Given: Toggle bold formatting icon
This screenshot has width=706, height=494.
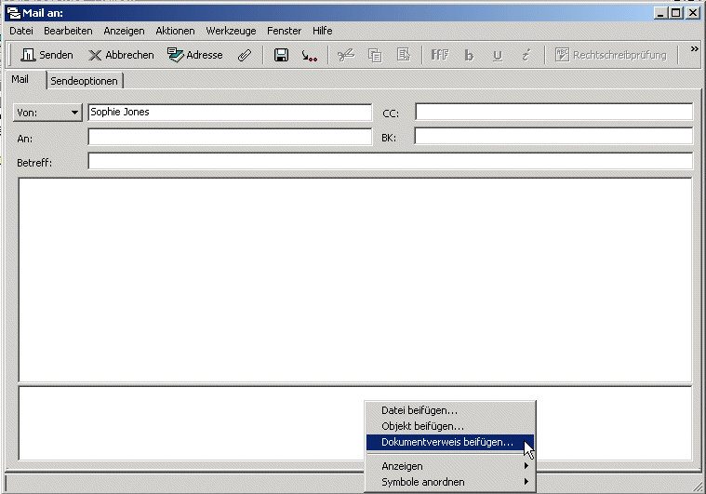Looking at the screenshot, I should pyautogui.click(x=469, y=56).
